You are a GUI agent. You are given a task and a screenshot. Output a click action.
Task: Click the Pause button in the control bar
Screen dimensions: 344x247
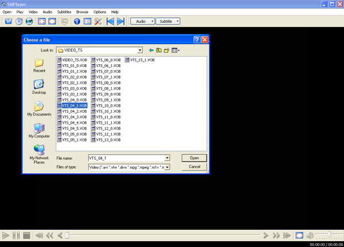pos(16,236)
